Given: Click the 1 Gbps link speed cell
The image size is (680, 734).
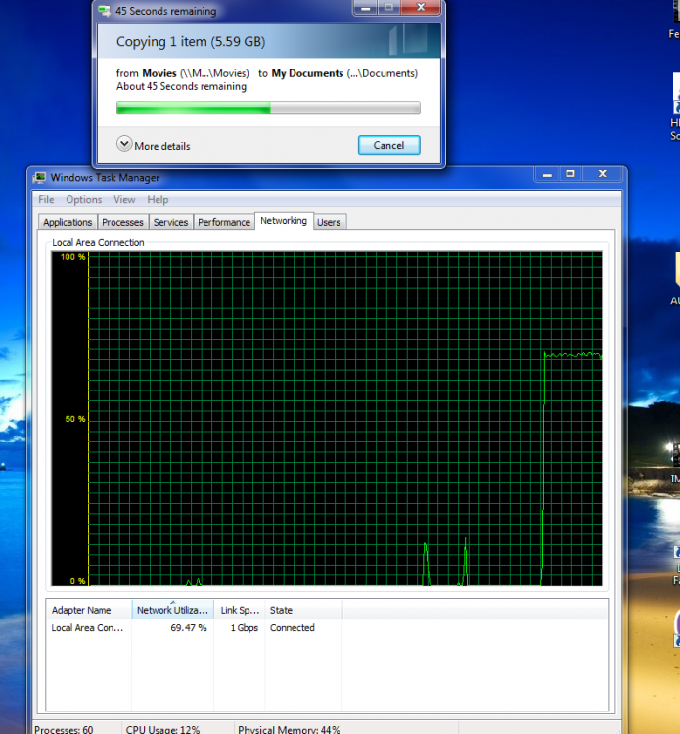Looking at the screenshot, I should click(x=244, y=628).
